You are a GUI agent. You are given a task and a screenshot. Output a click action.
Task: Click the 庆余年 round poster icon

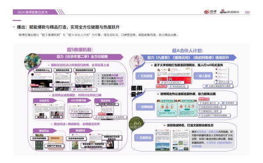32,62
